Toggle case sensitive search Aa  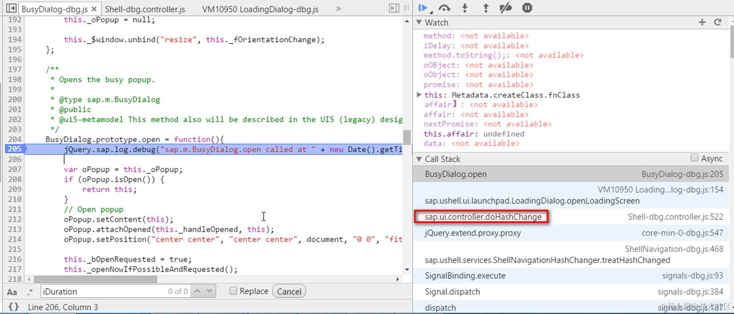[12, 292]
